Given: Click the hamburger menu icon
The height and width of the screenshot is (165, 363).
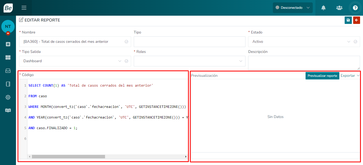Looking at the screenshot, I should tap(24, 8).
